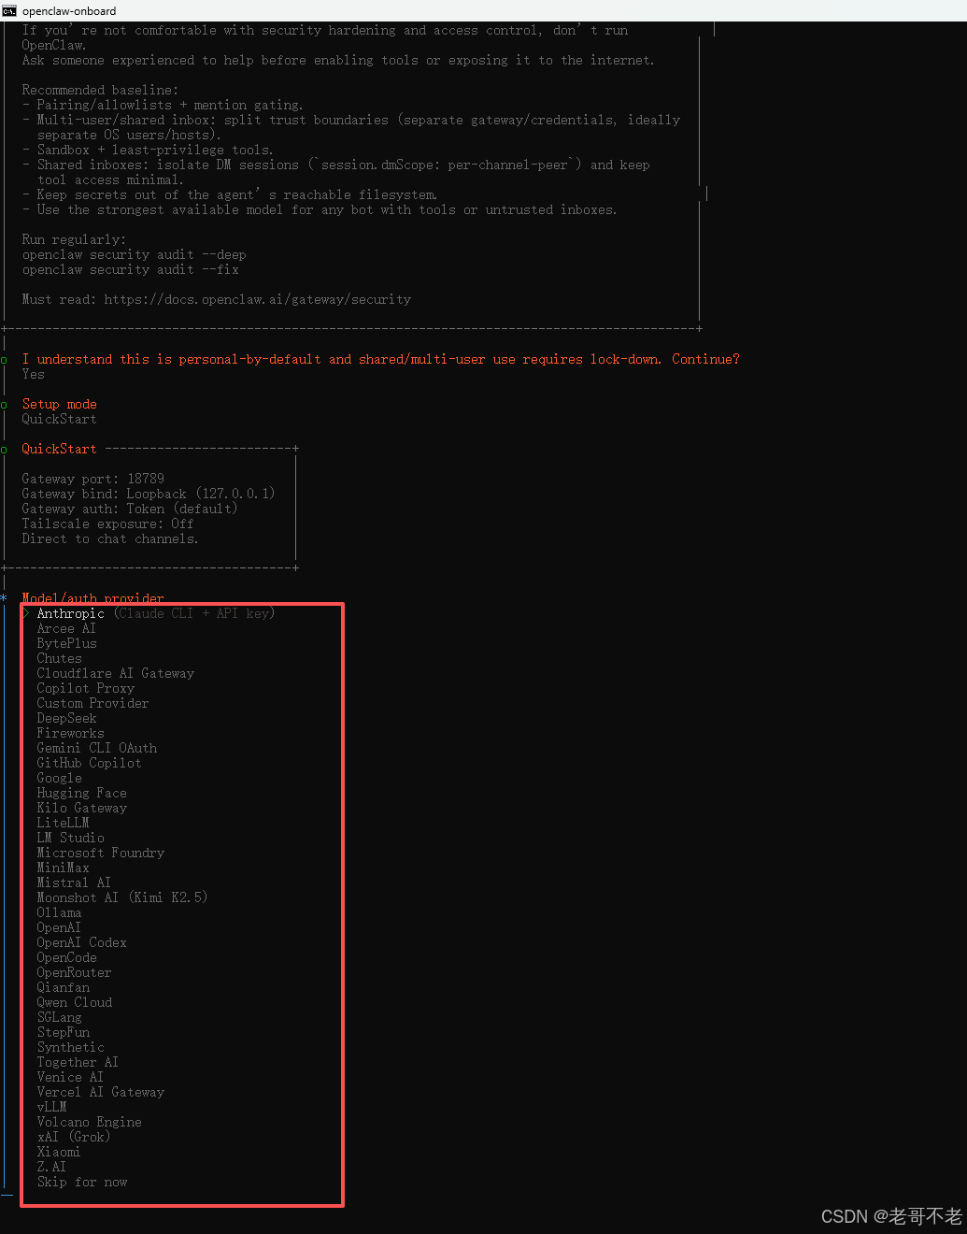Choose Kilo Gateway entry
The height and width of the screenshot is (1234, 967).
point(81,808)
